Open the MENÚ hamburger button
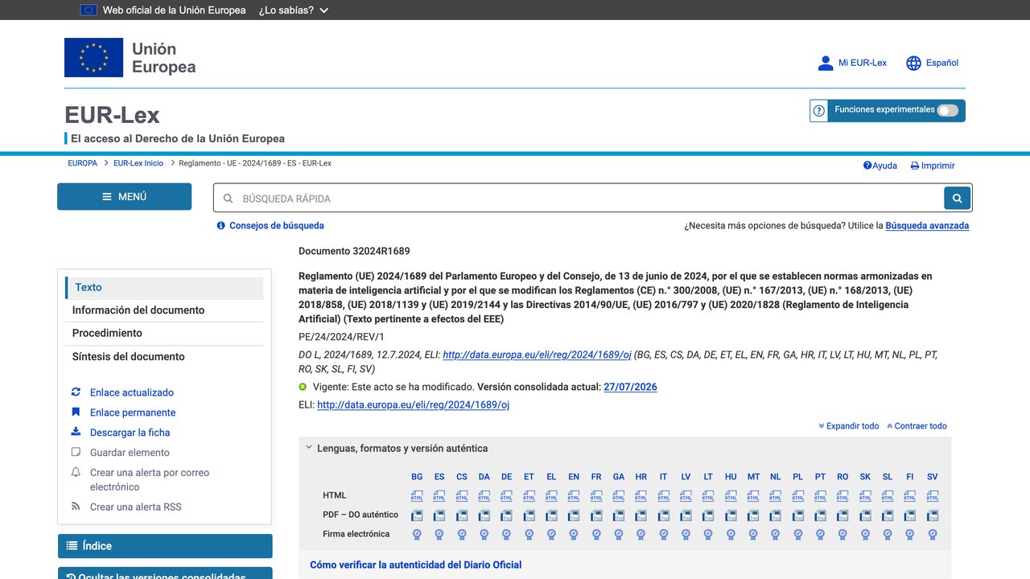 pyautogui.click(x=124, y=197)
